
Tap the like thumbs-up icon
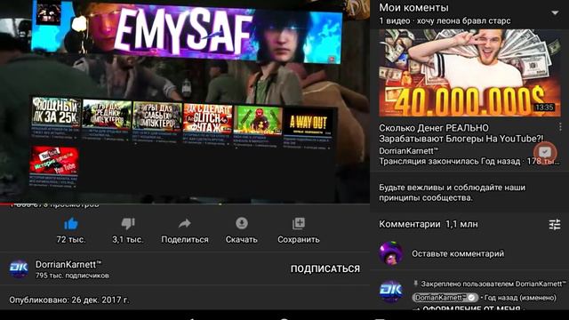[x=71, y=224]
